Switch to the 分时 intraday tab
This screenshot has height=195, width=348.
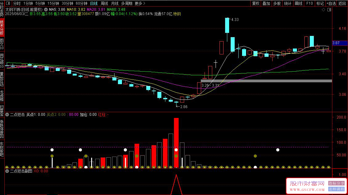(x=17, y=3)
